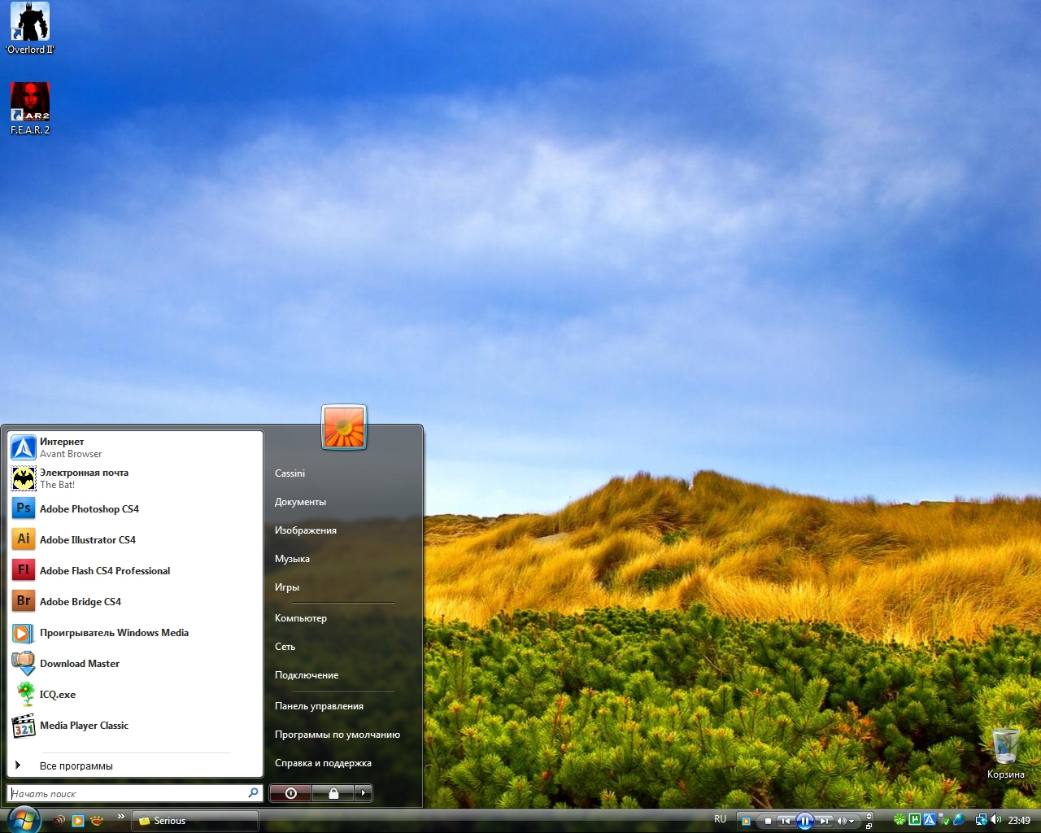Image resolution: width=1041 pixels, height=833 pixels.
Task: Open Панель управления
Action: (319, 706)
